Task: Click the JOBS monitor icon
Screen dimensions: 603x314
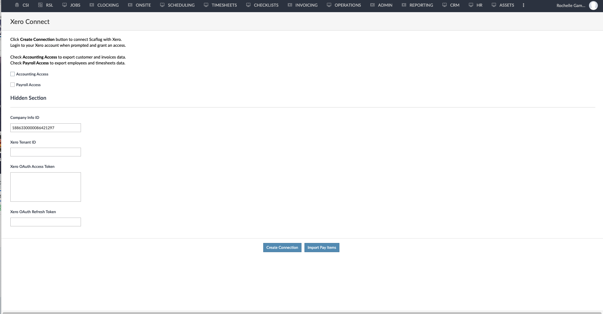Action: [x=64, y=5]
